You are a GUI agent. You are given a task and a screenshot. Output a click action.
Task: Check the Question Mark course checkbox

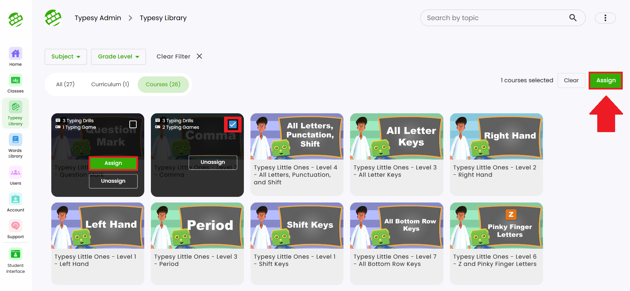(x=133, y=124)
